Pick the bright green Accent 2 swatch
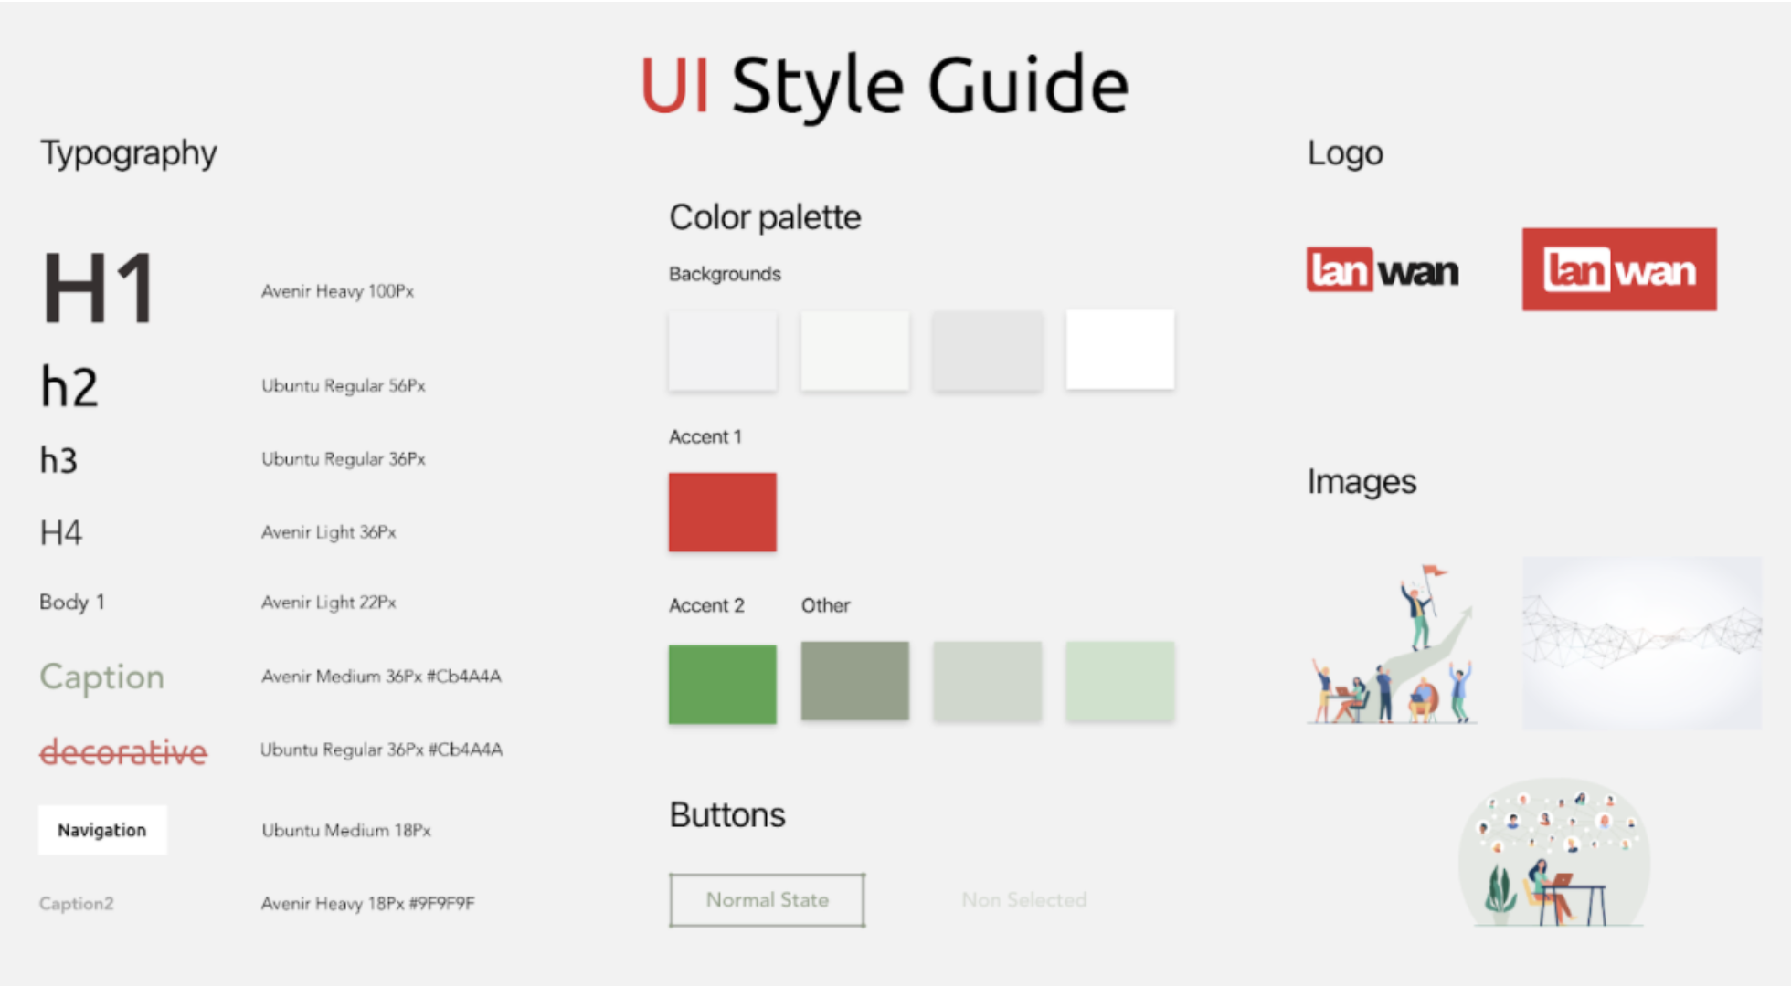The width and height of the screenshot is (1791, 986). pos(722,684)
